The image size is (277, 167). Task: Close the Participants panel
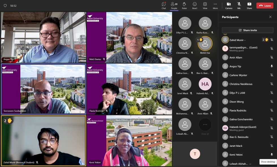click(270, 17)
